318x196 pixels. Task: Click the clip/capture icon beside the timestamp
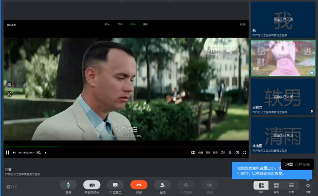(39, 153)
